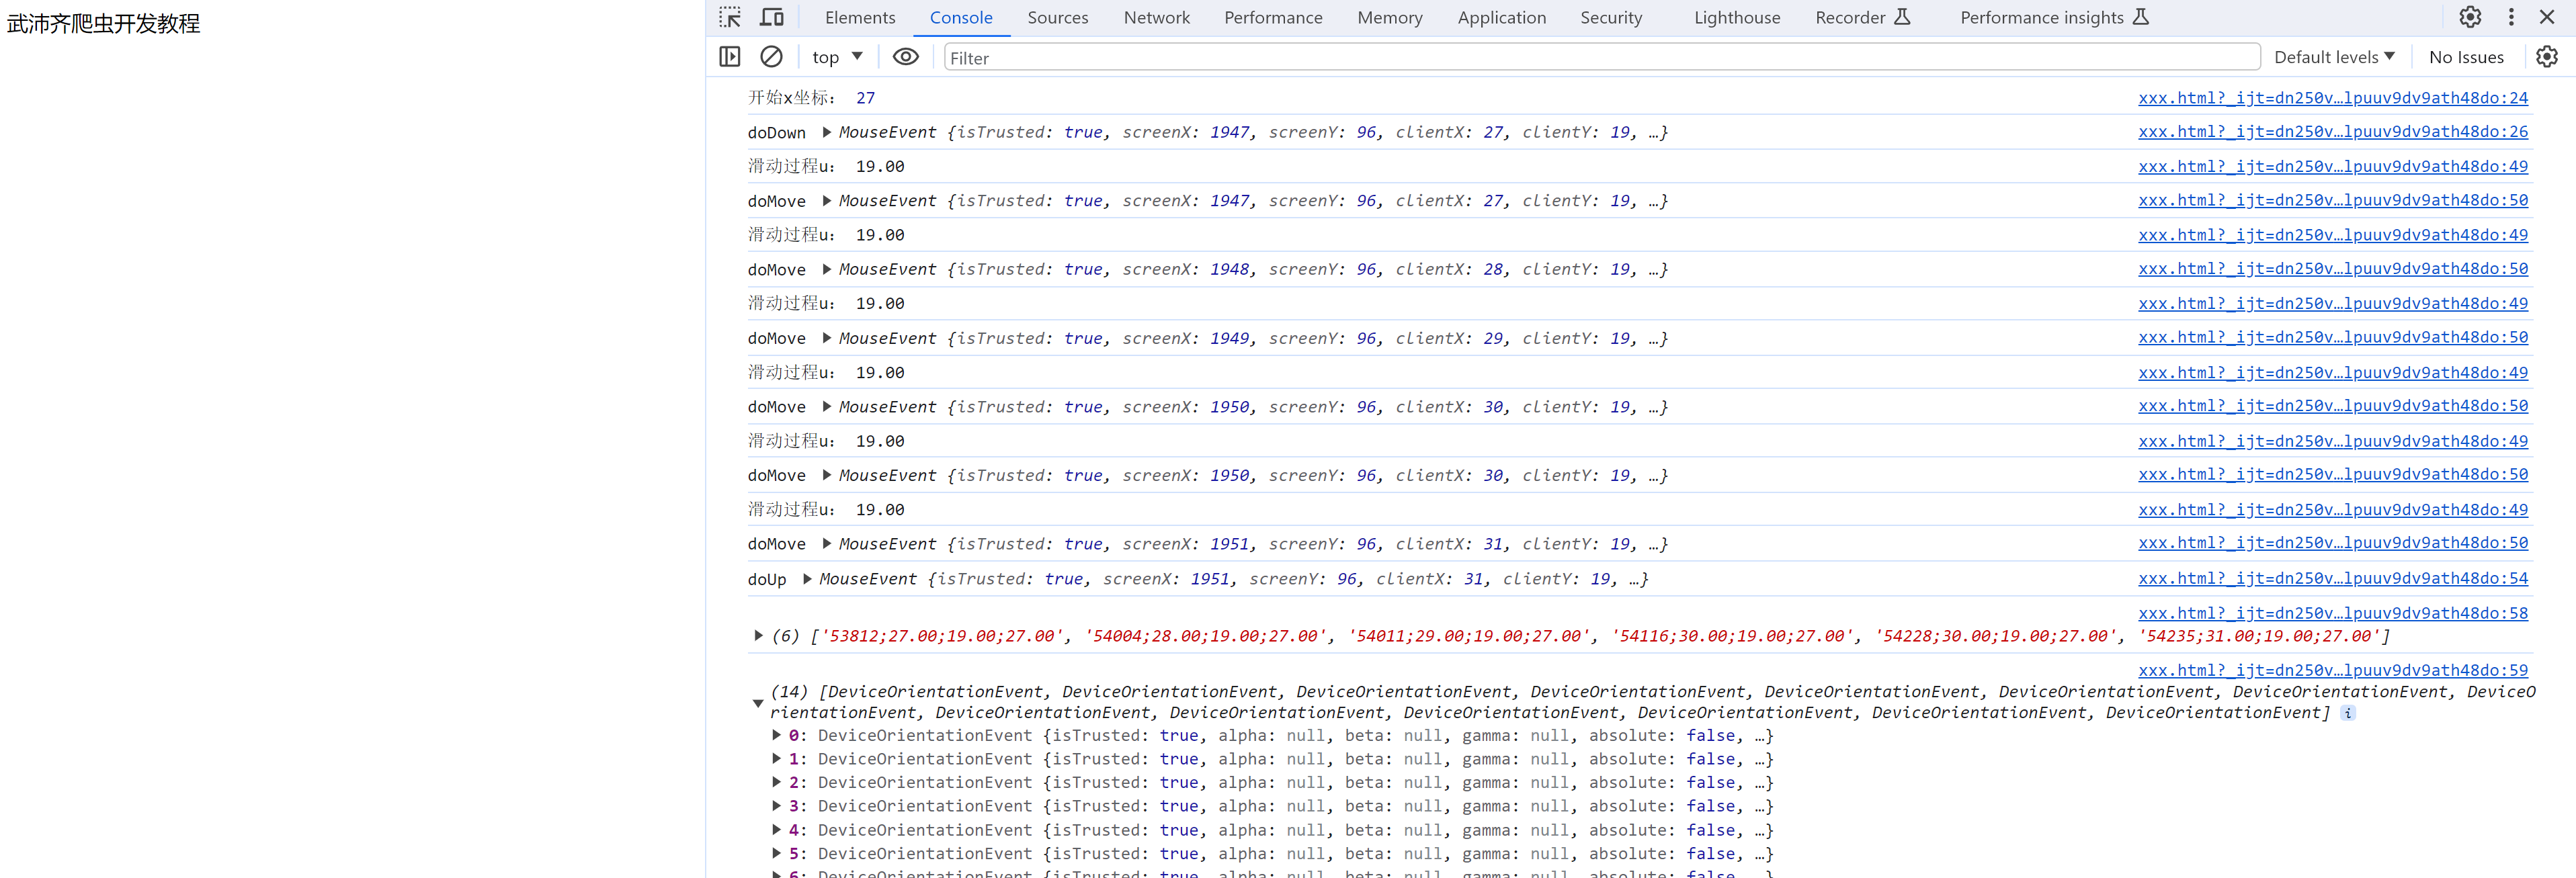
Task: Open the top JavaScript context dropdown
Action: click(x=837, y=57)
